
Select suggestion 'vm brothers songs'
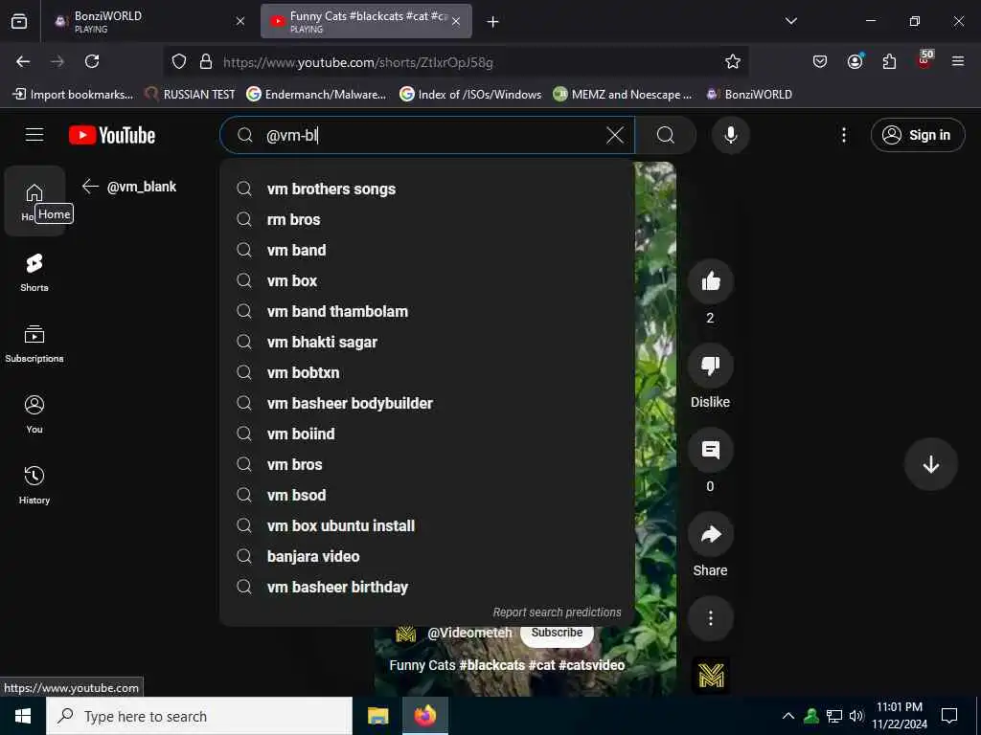point(426,189)
